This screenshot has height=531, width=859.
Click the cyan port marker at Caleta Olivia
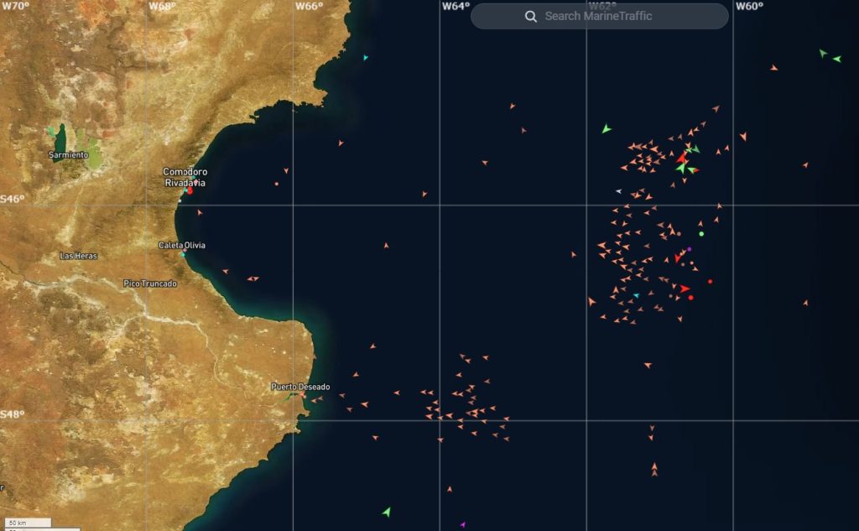183,253
